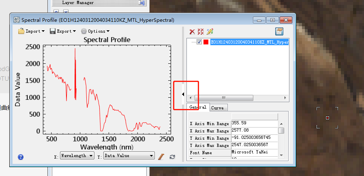This screenshot has height=176, width=364.
Task: Click the Wavelength (nm) axis title
Action: (x=107, y=147)
